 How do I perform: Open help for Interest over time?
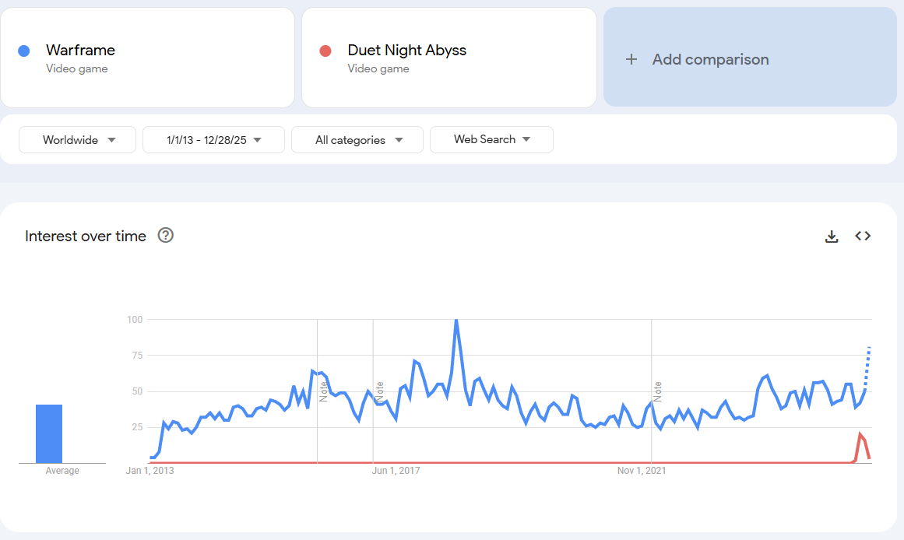click(x=166, y=235)
